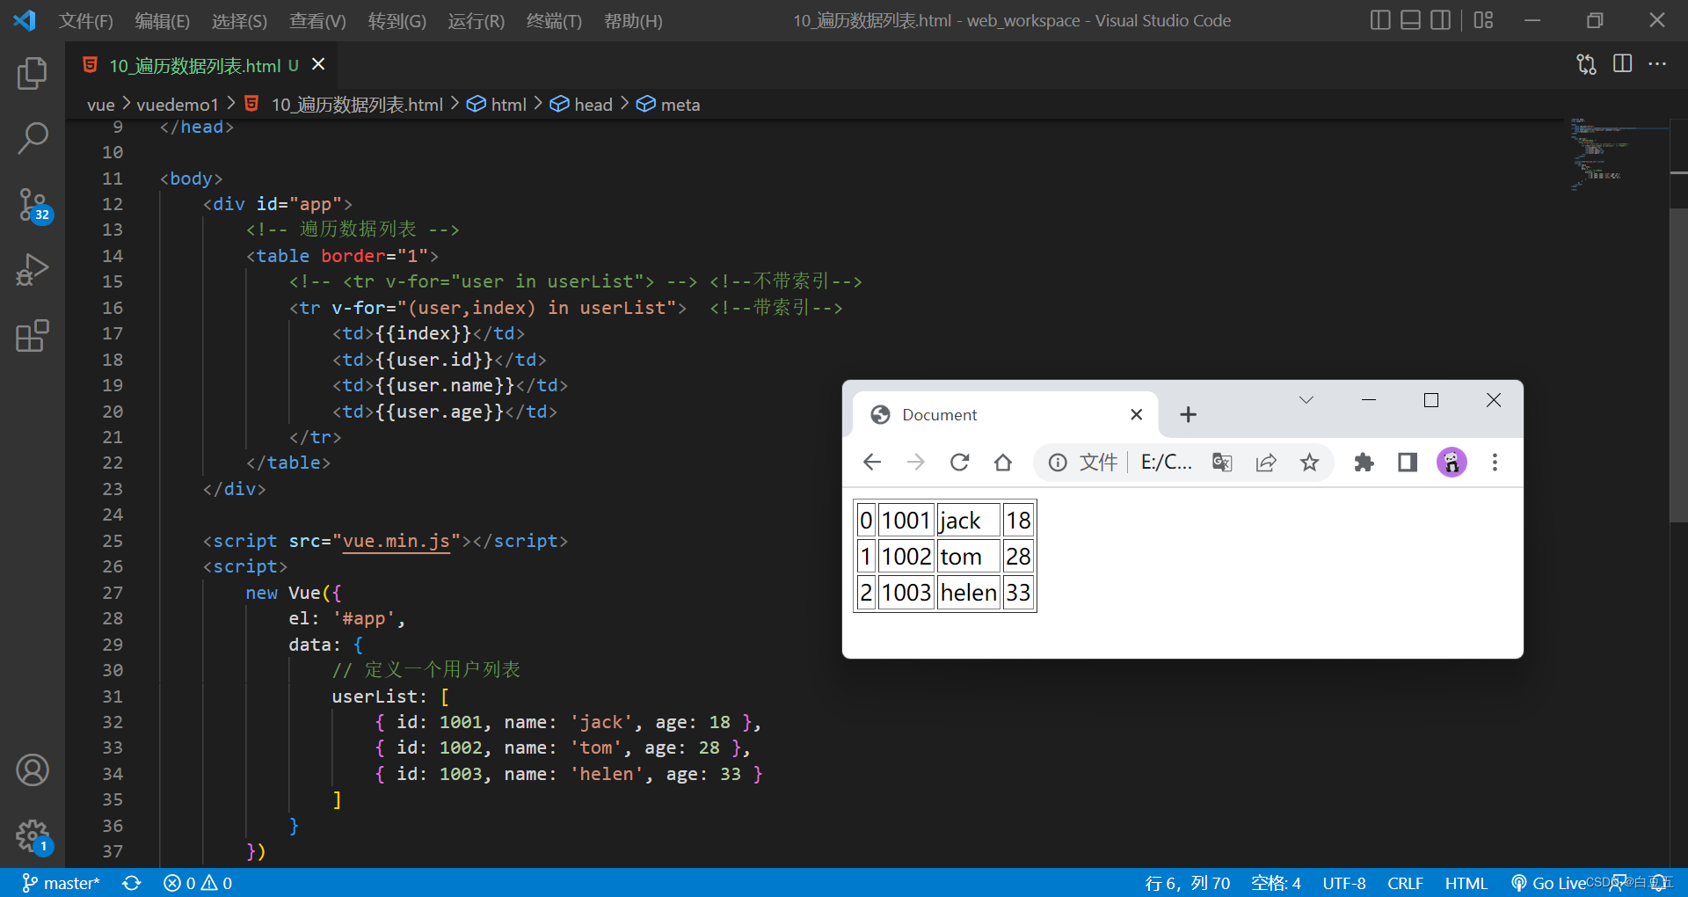Toggle primary side bar layout button
Screen dimensions: 1688x897
(1380, 20)
